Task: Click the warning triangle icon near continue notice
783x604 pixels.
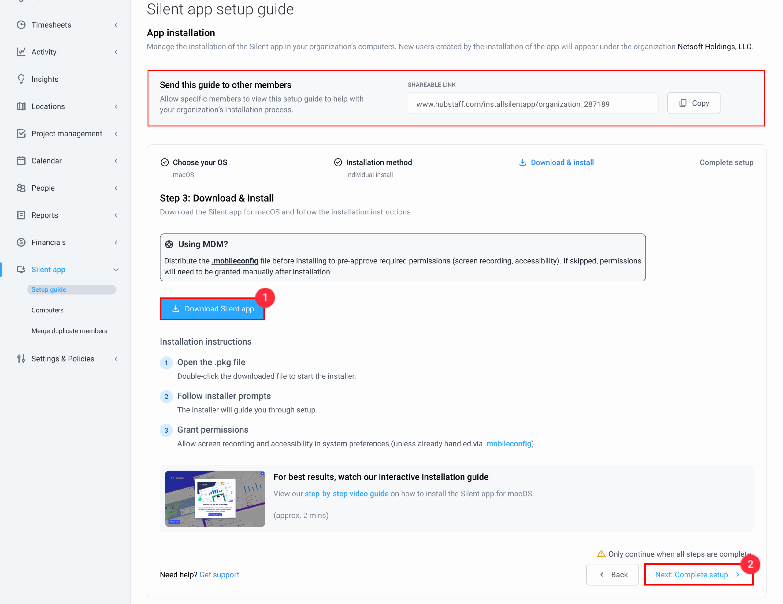Action: tap(601, 554)
